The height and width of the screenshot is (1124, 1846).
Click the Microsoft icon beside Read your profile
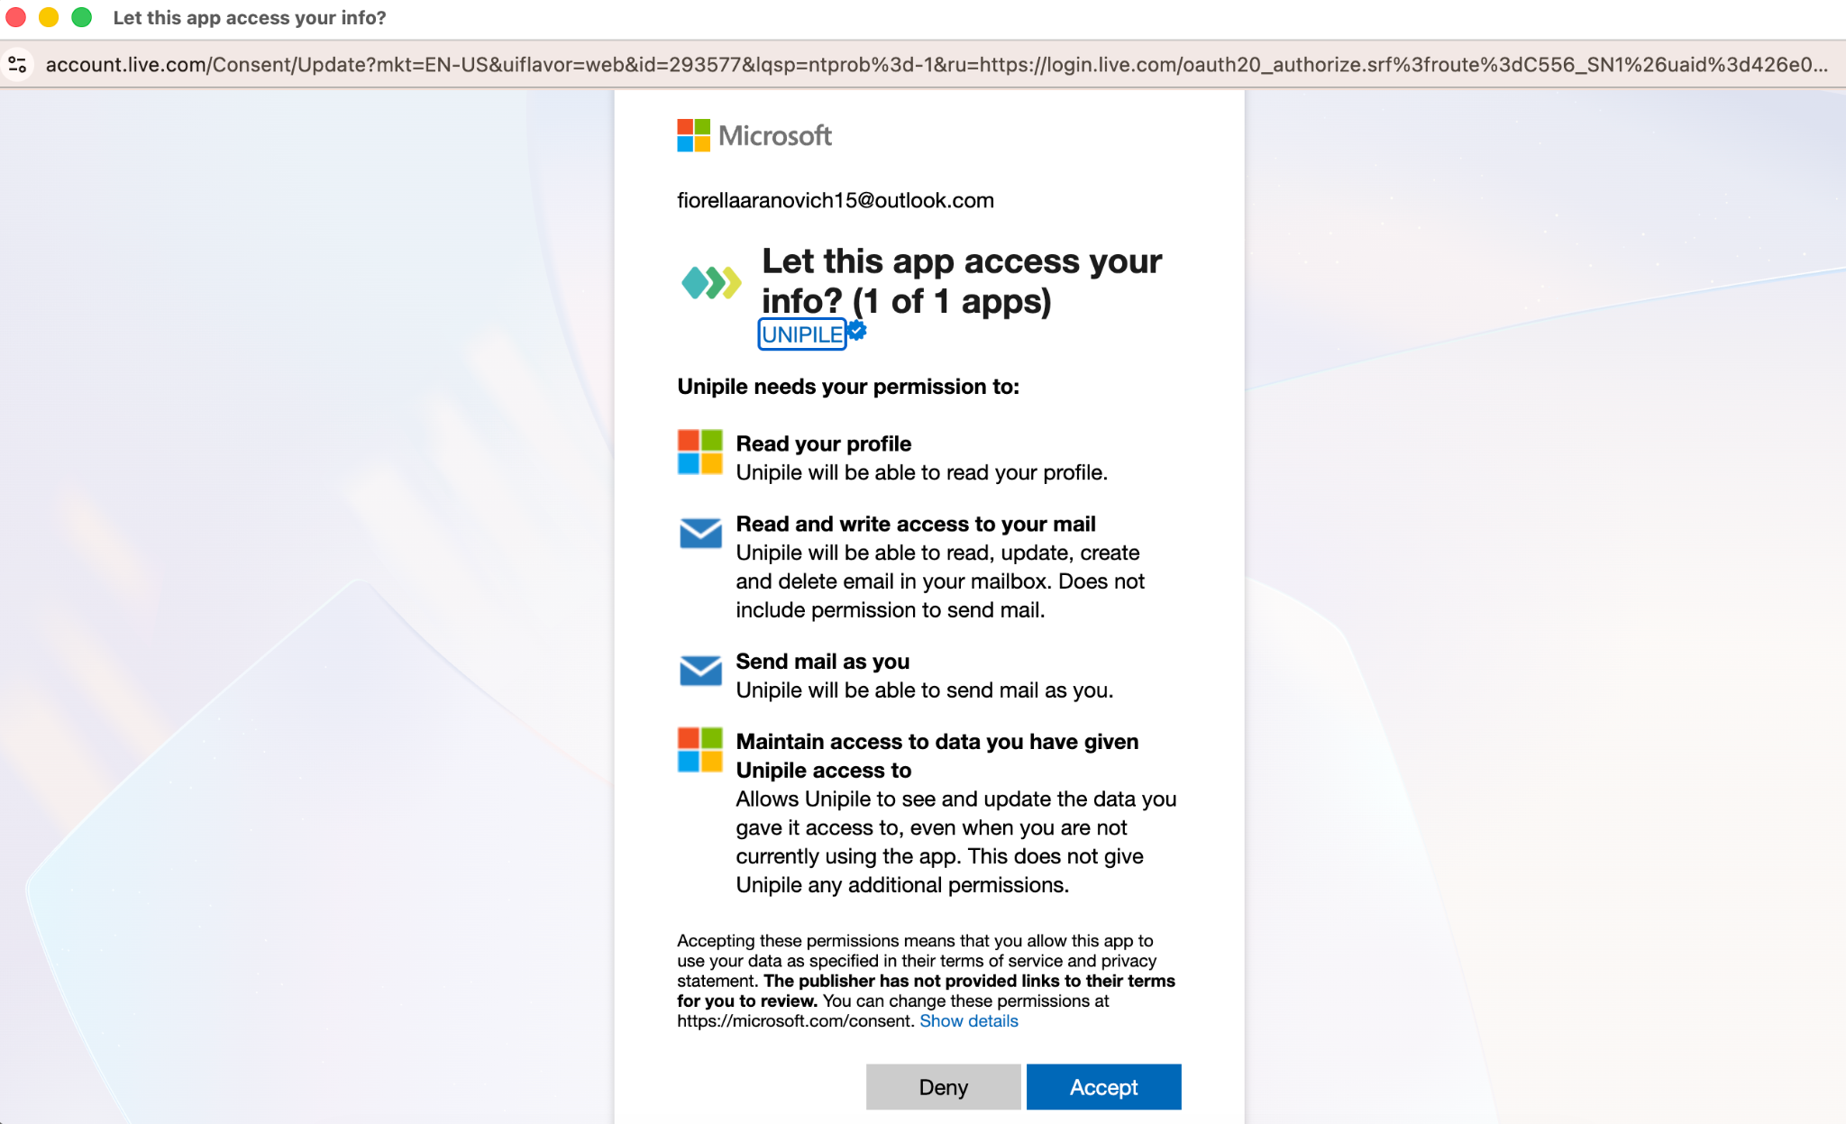pos(700,452)
